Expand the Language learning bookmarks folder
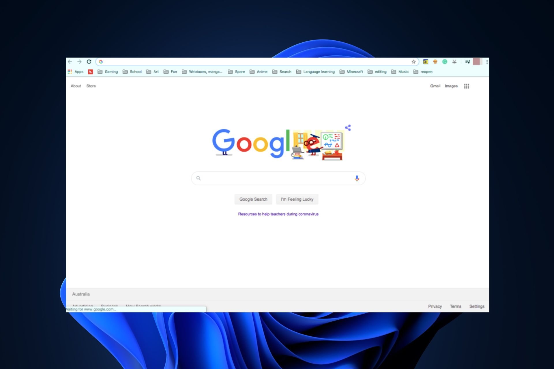 (315, 72)
